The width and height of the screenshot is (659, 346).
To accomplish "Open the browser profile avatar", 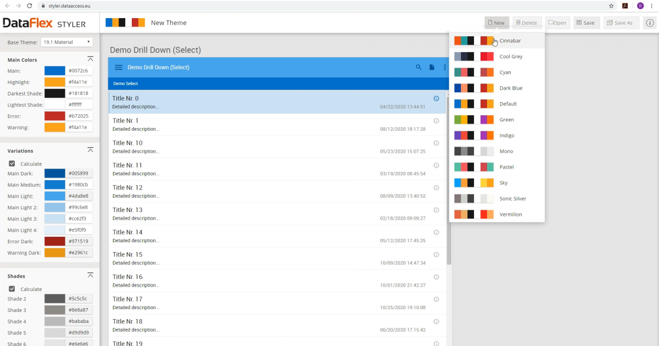I will 640,5.
